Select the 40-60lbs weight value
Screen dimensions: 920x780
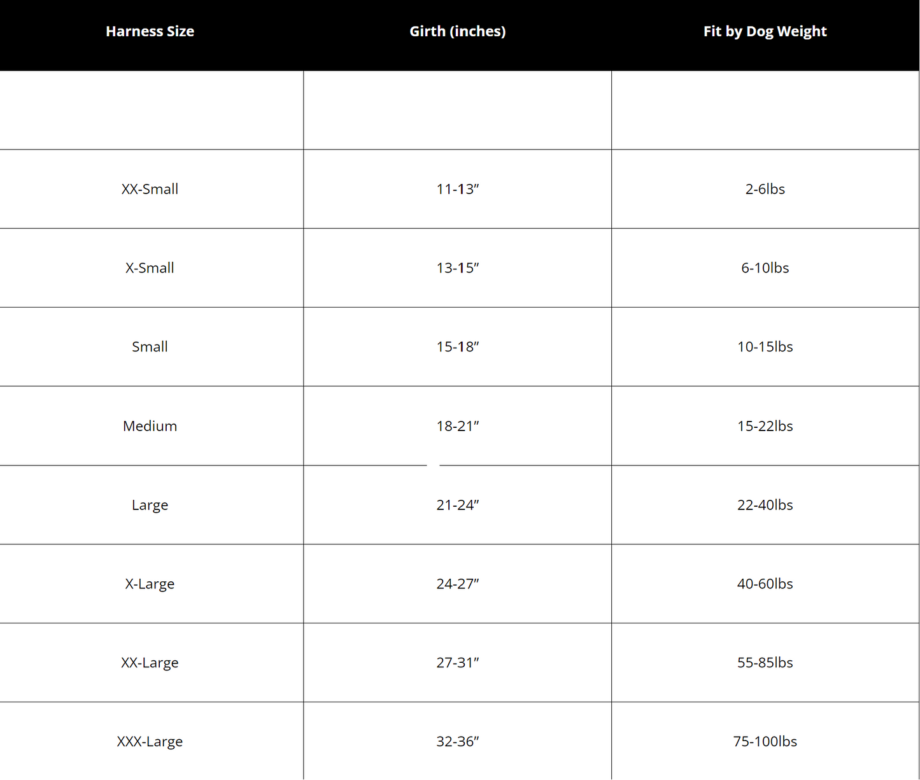pyautogui.click(x=765, y=584)
